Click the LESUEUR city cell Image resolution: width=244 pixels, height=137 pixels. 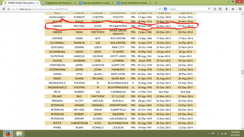(118, 127)
